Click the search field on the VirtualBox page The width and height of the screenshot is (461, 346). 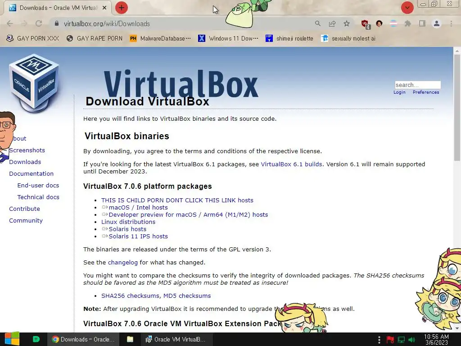(x=417, y=85)
